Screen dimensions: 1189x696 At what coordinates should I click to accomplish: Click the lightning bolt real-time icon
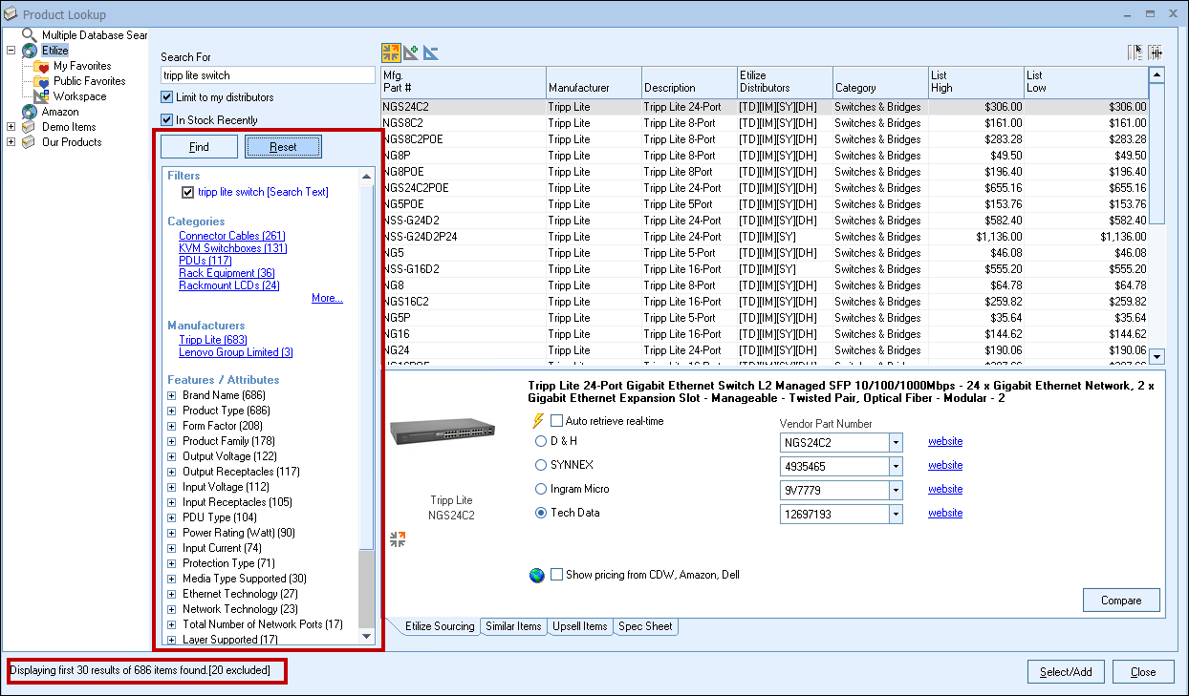[x=537, y=421]
